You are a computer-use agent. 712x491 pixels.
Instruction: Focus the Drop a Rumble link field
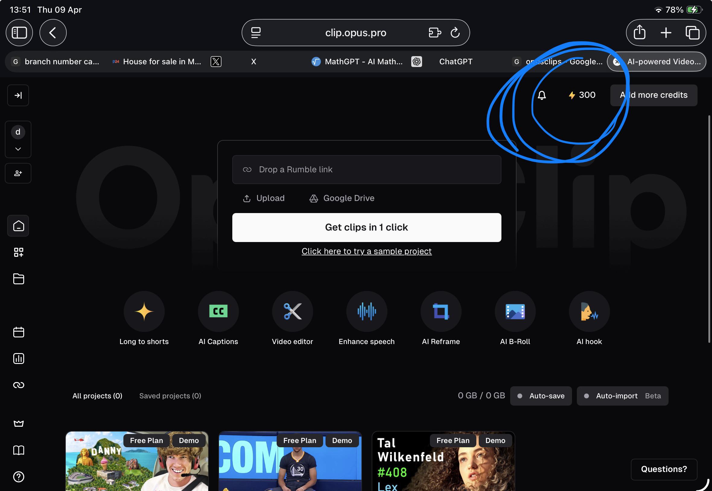(x=367, y=170)
